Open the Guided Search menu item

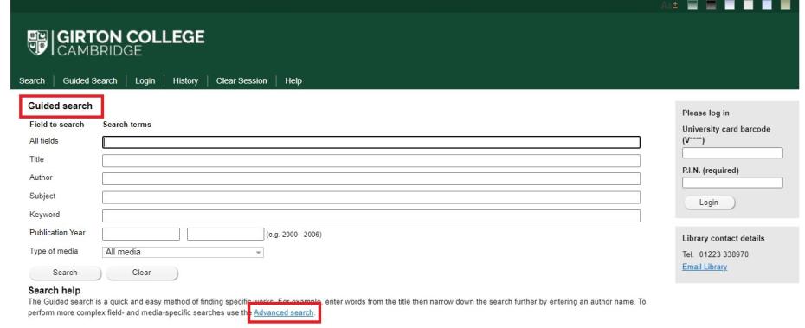90,80
